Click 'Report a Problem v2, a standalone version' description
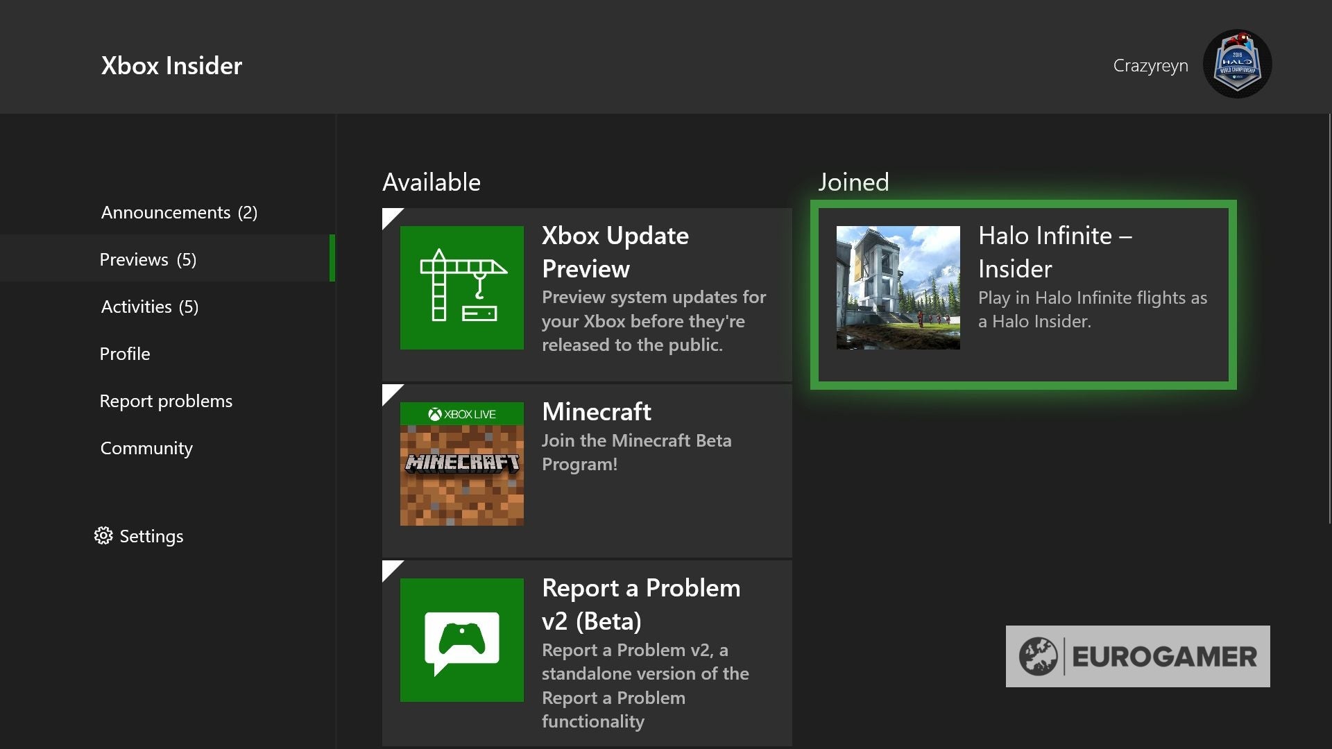1332x749 pixels. point(645,686)
